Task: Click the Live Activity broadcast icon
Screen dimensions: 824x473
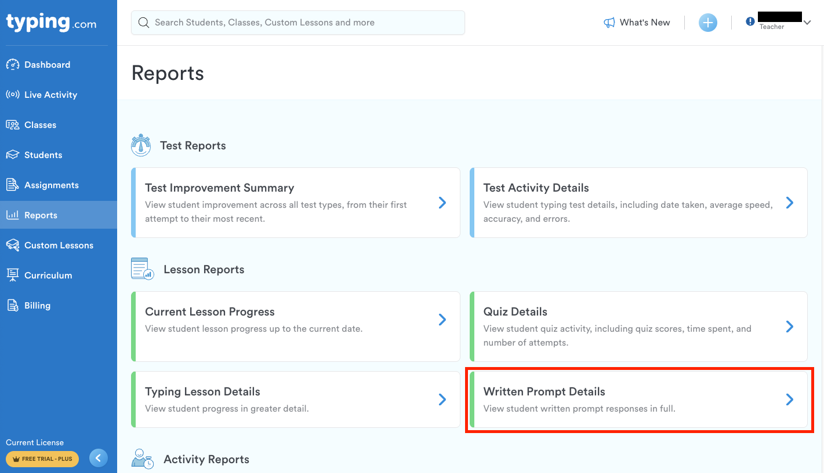Action: point(13,95)
